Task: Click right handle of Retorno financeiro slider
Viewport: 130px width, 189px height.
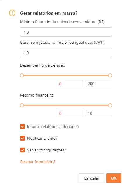Action: click(110, 105)
